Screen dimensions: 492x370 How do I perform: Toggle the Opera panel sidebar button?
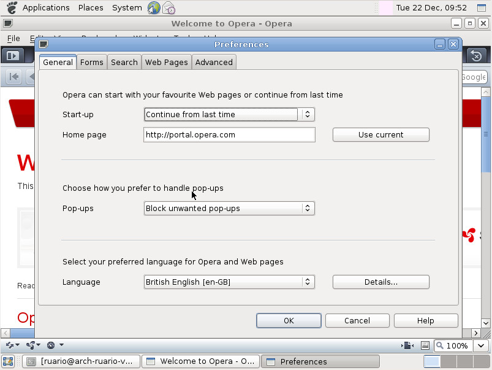tap(12, 56)
